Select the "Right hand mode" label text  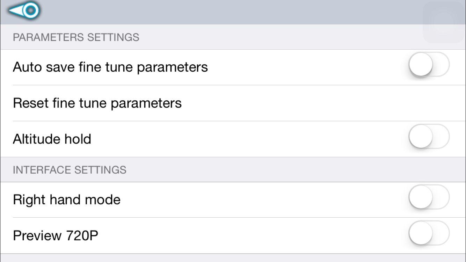66,200
